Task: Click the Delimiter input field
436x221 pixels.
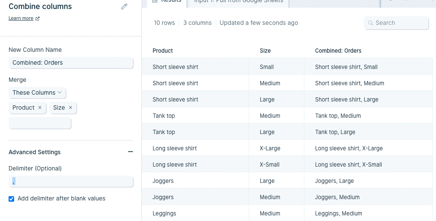Action: click(x=71, y=182)
